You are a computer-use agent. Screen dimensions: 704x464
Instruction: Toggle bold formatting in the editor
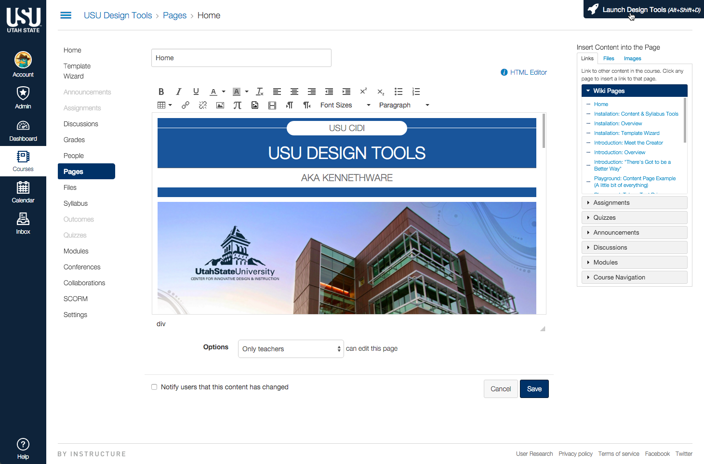[161, 92]
